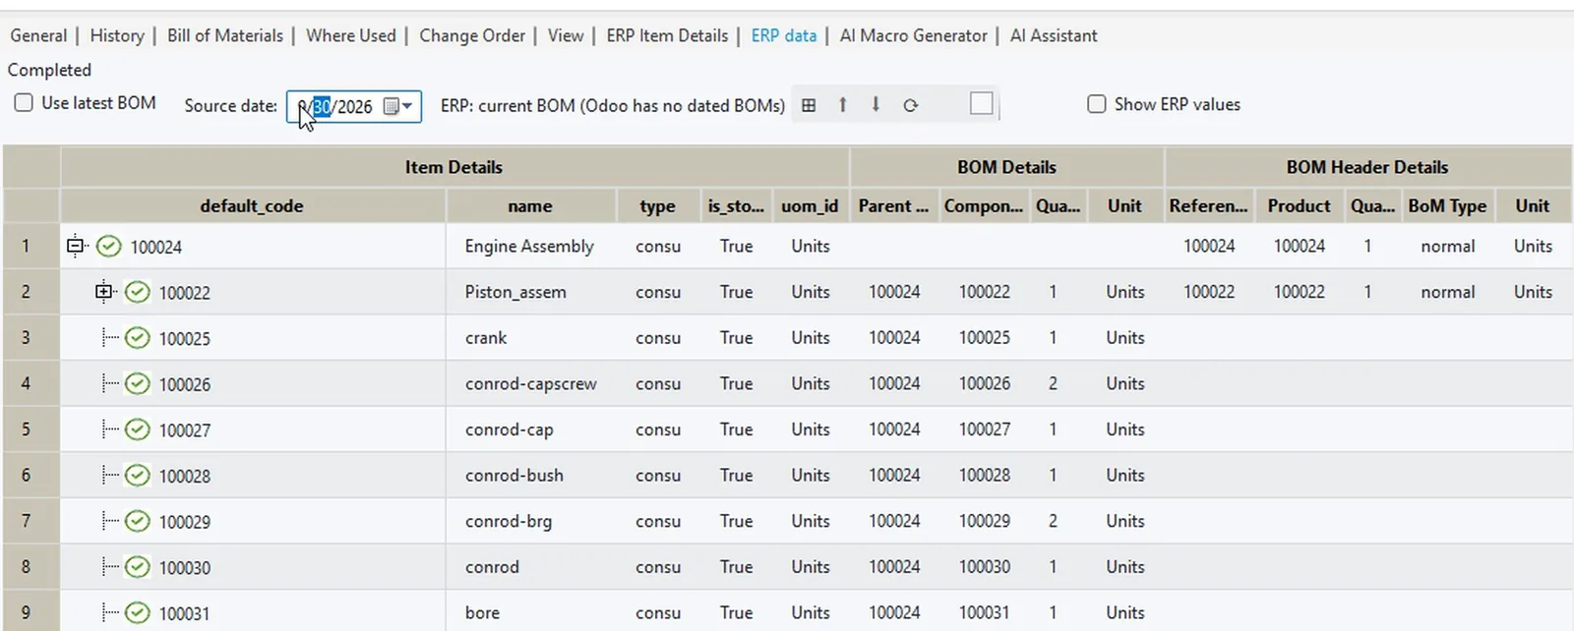Click the green check status icon for 100026
The height and width of the screenshot is (631, 1574).
click(138, 383)
